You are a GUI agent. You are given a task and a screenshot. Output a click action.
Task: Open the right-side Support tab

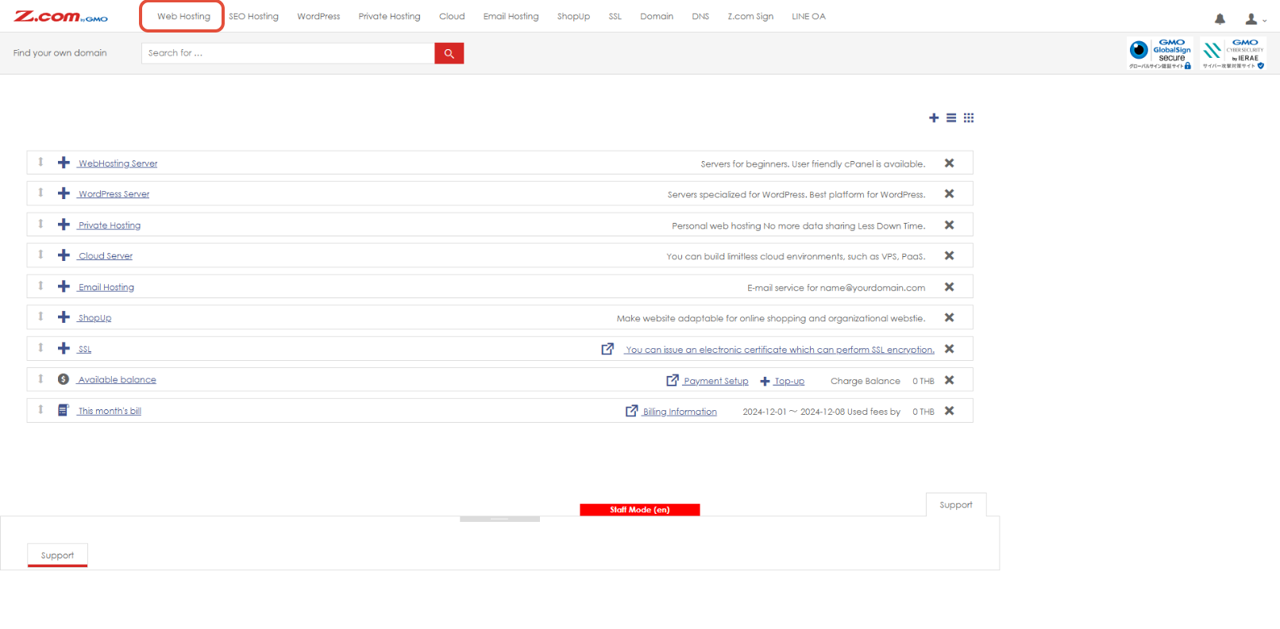tap(956, 504)
